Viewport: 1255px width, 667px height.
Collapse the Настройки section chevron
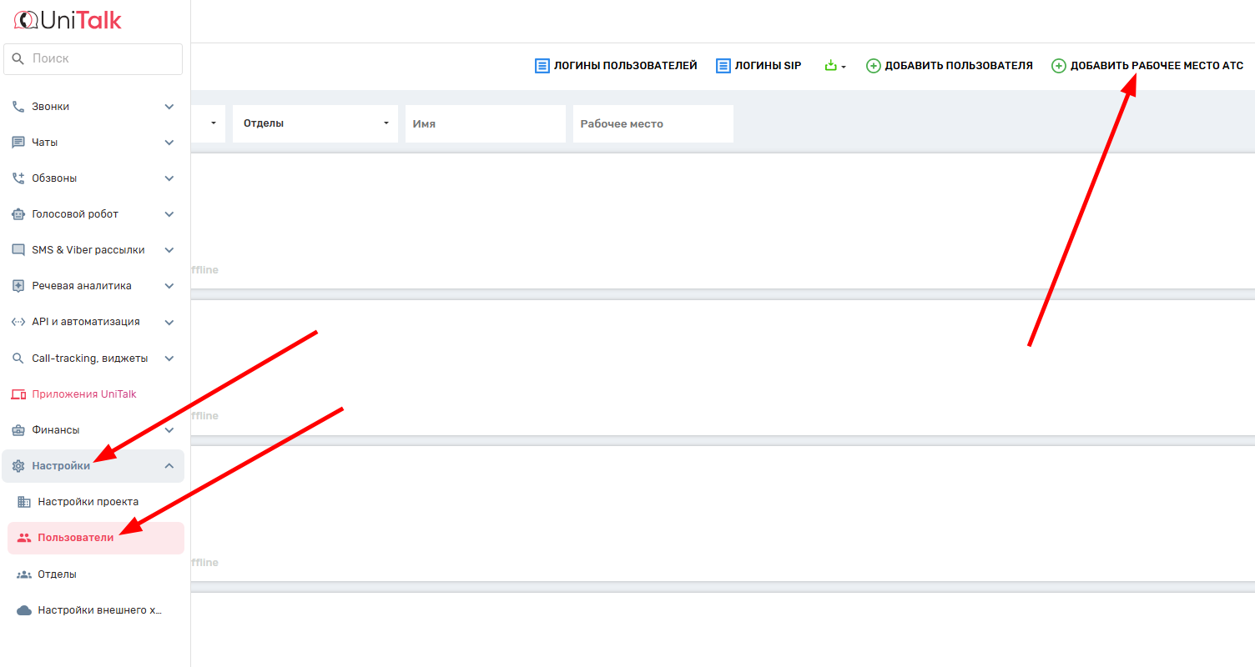click(x=169, y=466)
